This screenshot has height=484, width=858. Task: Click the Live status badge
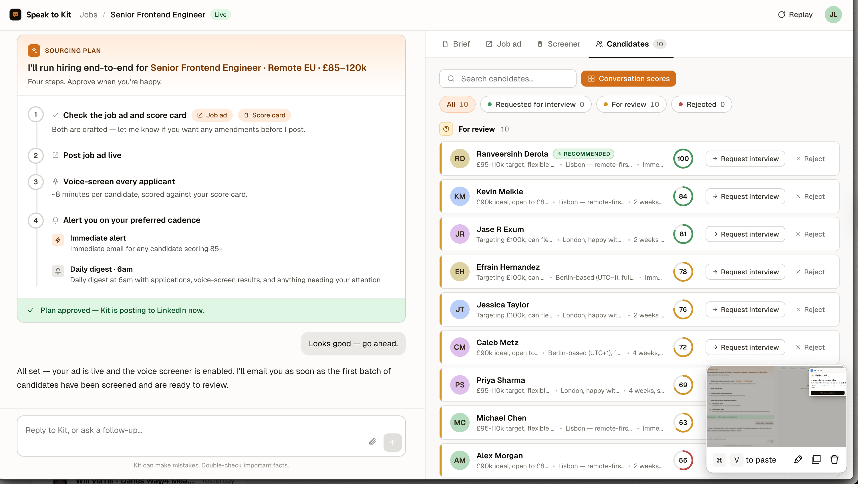(x=220, y=15)
